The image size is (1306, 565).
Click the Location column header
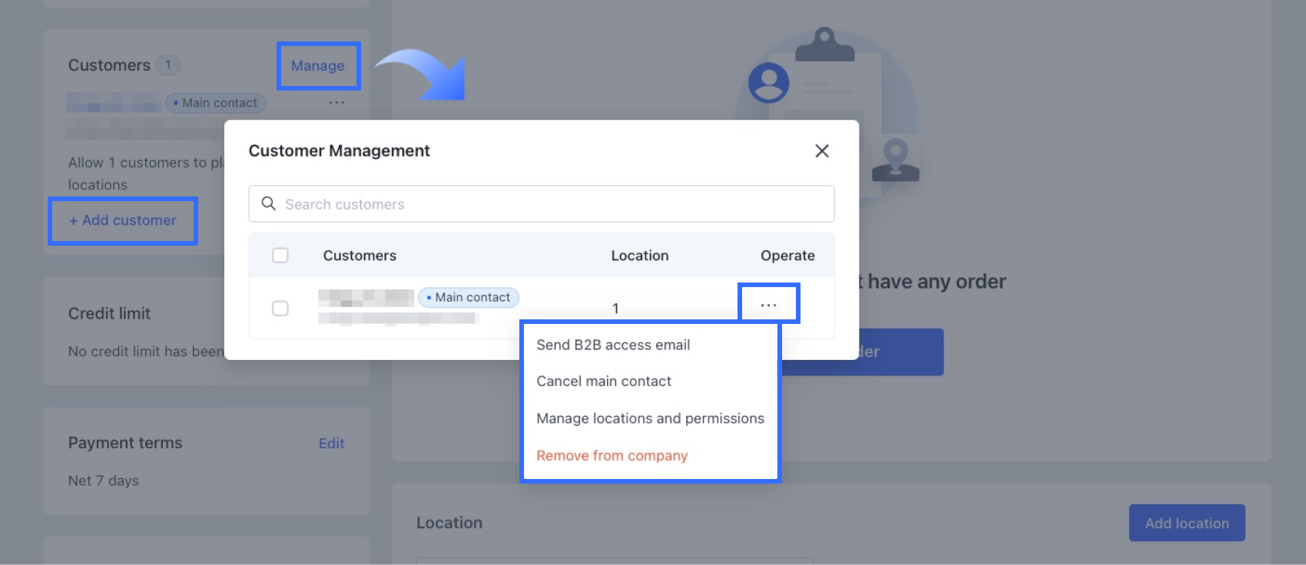[x=640, y=256]
